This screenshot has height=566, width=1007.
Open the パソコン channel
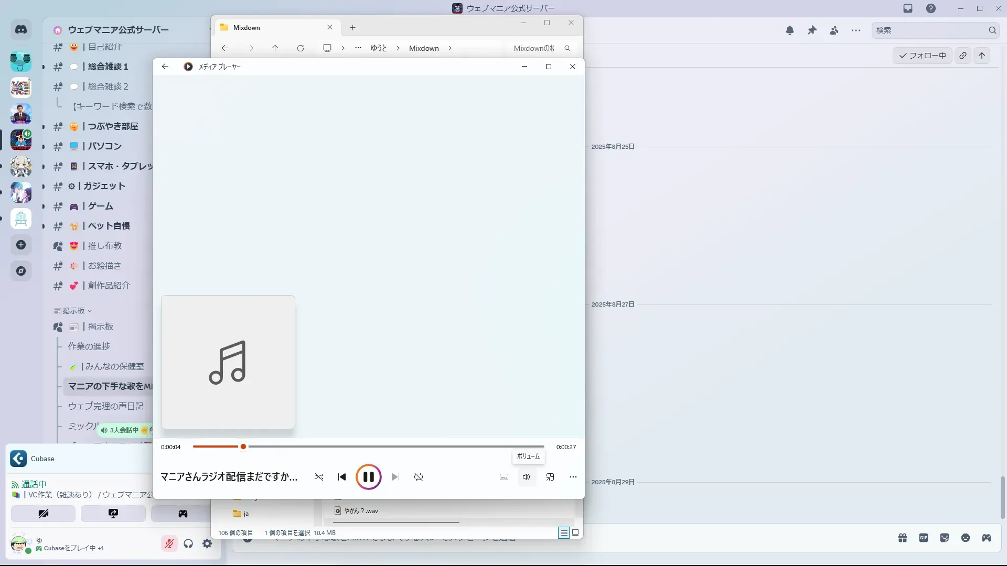104,146
